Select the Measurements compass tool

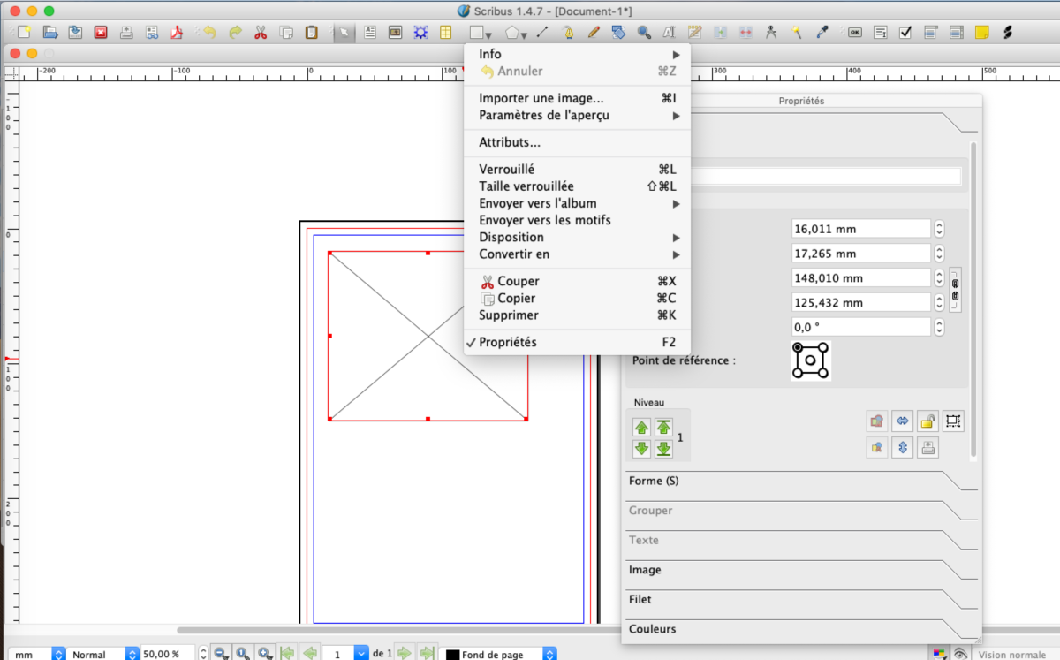pos(771,33)
